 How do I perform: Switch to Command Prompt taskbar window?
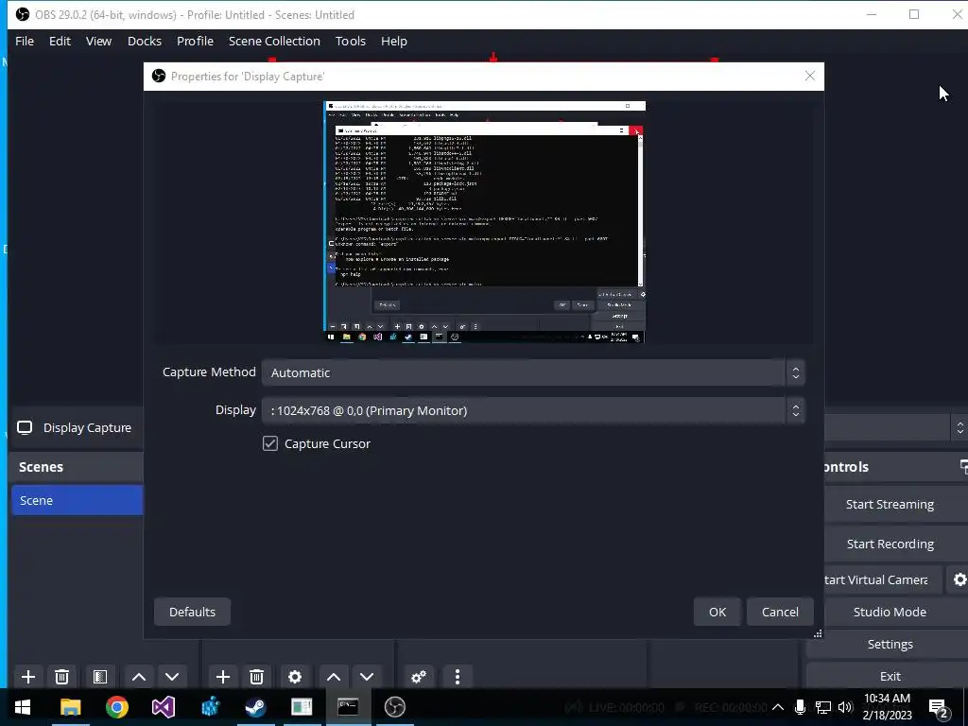click(x=348, y=707)
